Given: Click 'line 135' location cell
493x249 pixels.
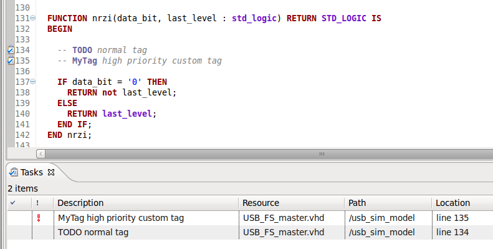Looking at the screenshot, I should pos(452,218).
